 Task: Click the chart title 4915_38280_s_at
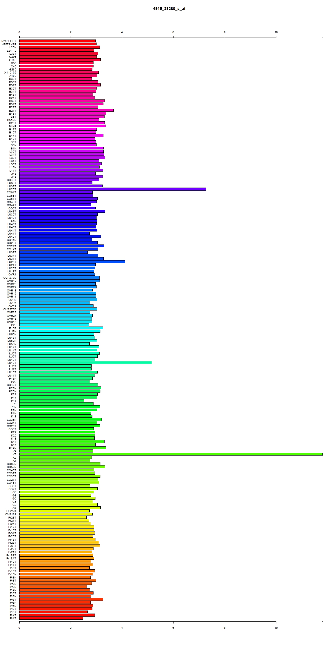169,9
